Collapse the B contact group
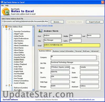Image resolution: width=105 pixels, height=102 pixels. [6, 85]
